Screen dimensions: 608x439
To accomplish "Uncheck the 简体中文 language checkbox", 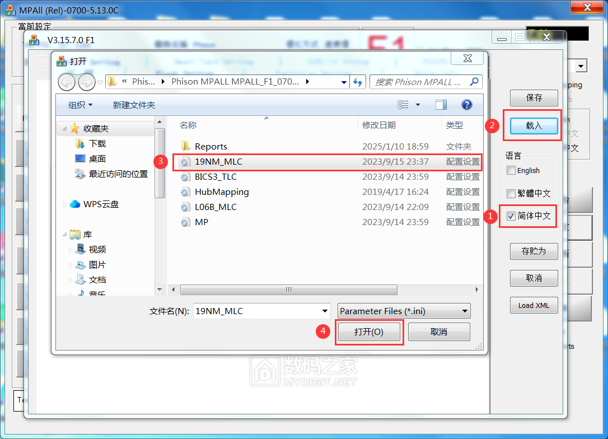I will click(511, 216).
